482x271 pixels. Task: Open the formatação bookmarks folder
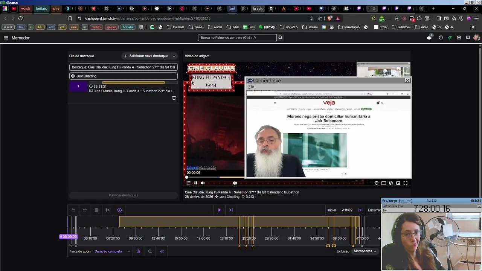tap(349, 27)
